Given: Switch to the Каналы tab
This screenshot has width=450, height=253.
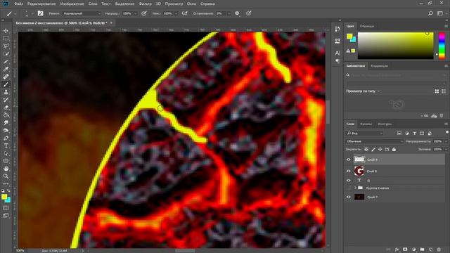Looking at the screenshot, I should 366,124.
